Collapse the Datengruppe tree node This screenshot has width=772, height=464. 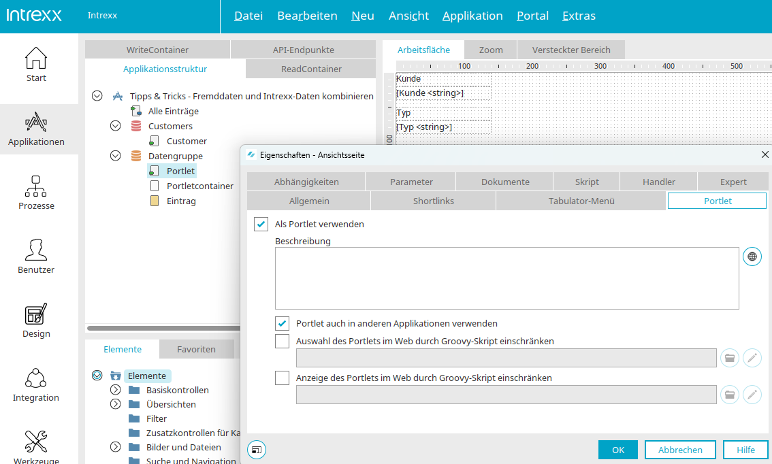tap(115, 156)
